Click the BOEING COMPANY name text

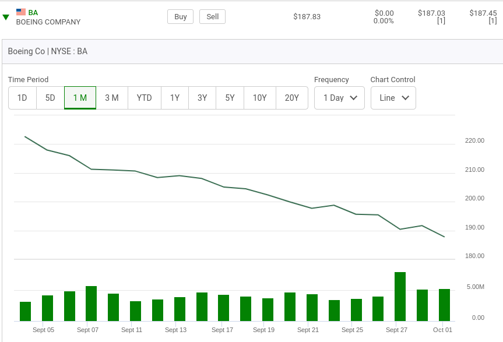click(48, 22)
